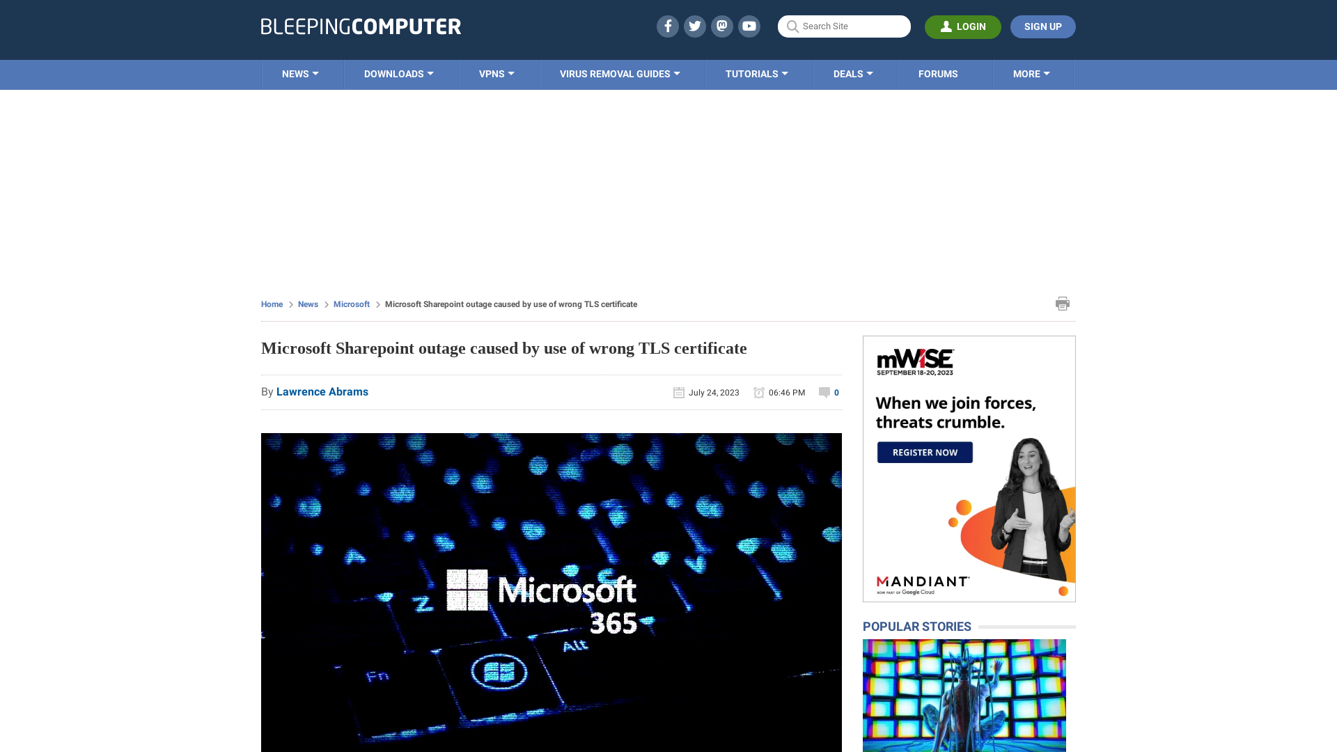The width and height of the screenshot is (1337, 752).
Task: Click the SIGN UP button
Action: pos(1043,26)
